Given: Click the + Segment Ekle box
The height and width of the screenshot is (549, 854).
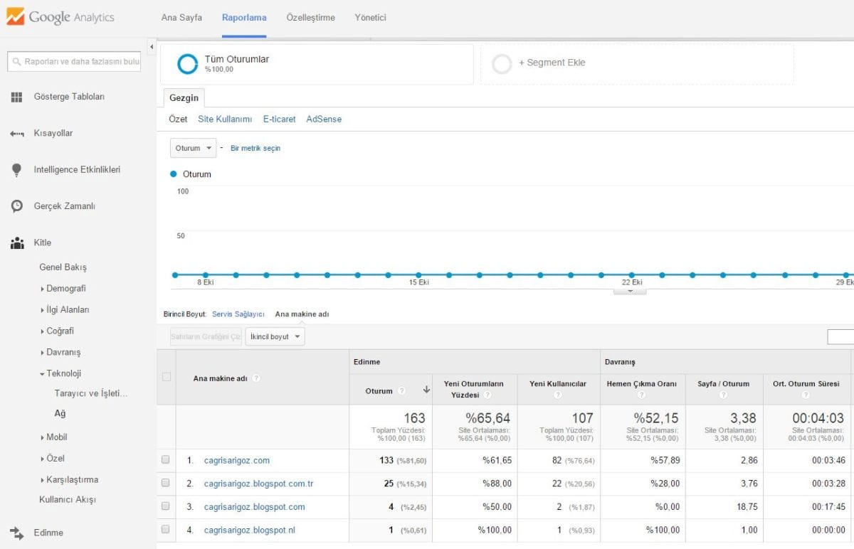Looking at the screenshot, I should pyautogui.click(x=637, y=64).
